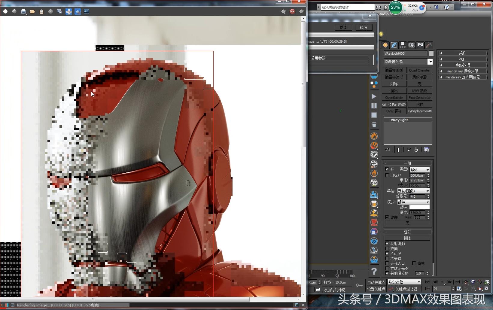493x310 pixels.
Task: Click the Pin Stack icon under modifier stack
Action: [x=388, y=150]
